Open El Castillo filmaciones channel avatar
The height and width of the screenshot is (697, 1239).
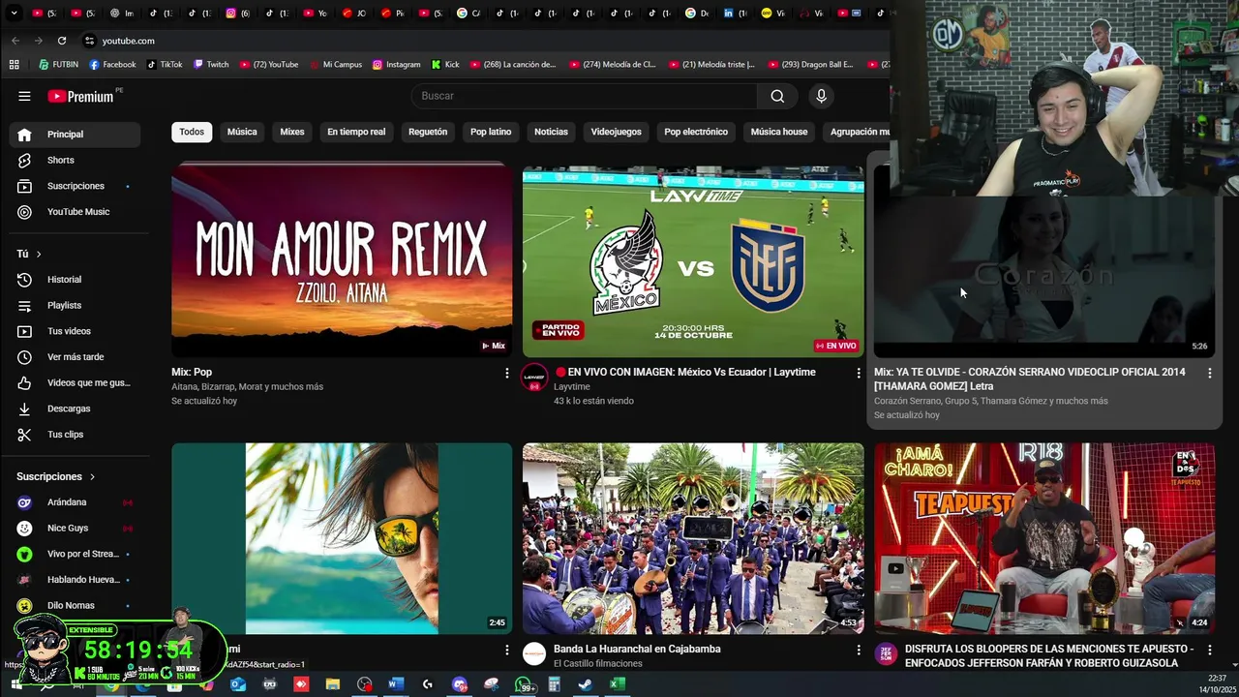coord(534,655)
